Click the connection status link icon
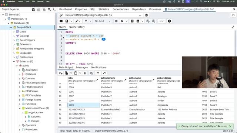Screen dimensions: 237x133 point(61,15)
